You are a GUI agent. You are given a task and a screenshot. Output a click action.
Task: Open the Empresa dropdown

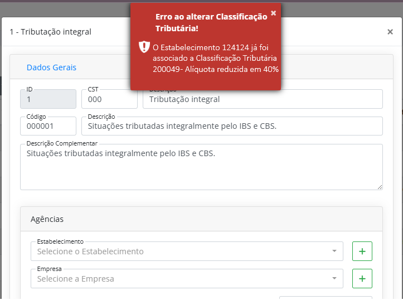(187, 278)
